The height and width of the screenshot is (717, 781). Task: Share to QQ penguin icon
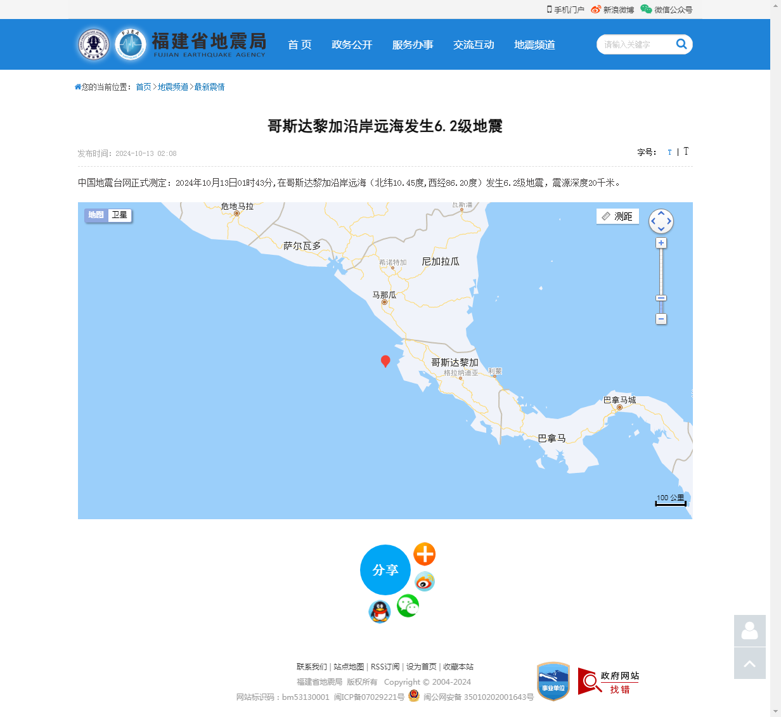click(x=379, y=612)
